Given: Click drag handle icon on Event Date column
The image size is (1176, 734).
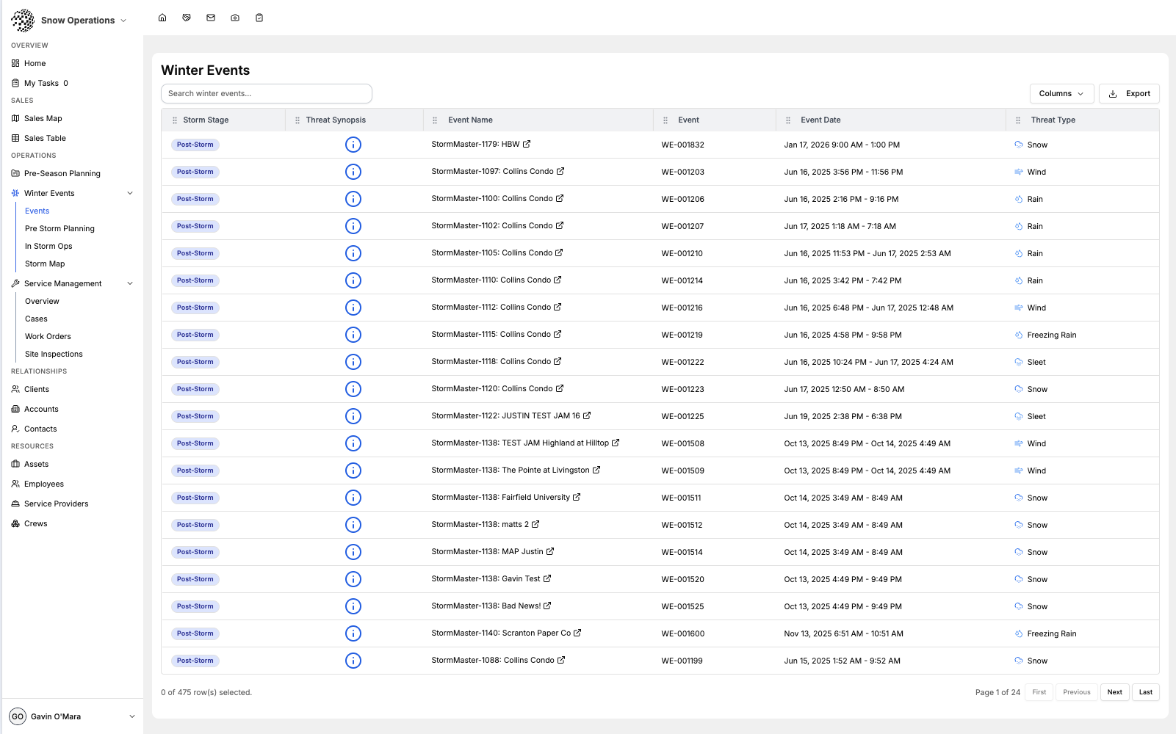Looking at the screenshot, I should pos(788,120).
